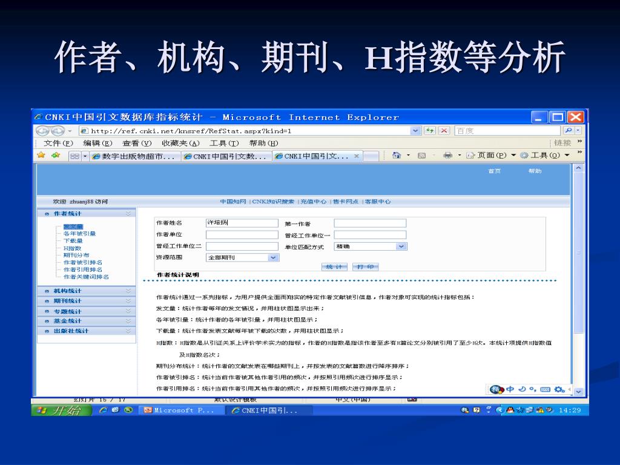620x465 pixels.
Task: Open the 资源范围 全部期刊 dropdown
Action: point(243,257)
